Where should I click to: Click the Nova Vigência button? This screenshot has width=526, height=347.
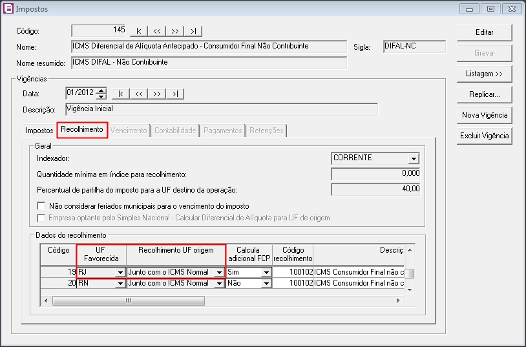(484, 115)
